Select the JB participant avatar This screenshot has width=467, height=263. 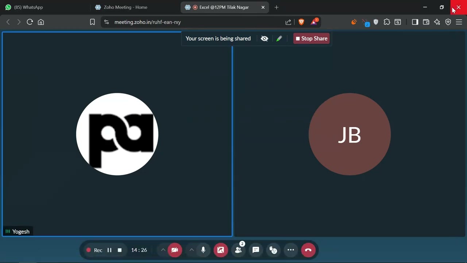350,134
